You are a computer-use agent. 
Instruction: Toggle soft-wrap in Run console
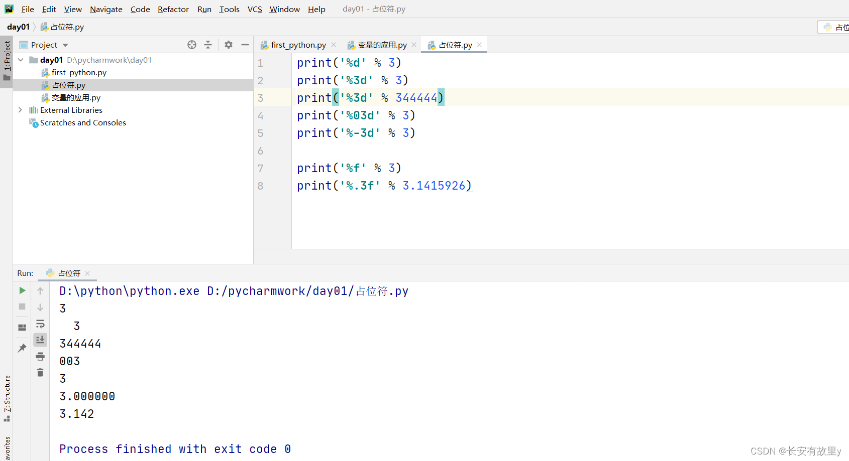(x=40, y=324)
